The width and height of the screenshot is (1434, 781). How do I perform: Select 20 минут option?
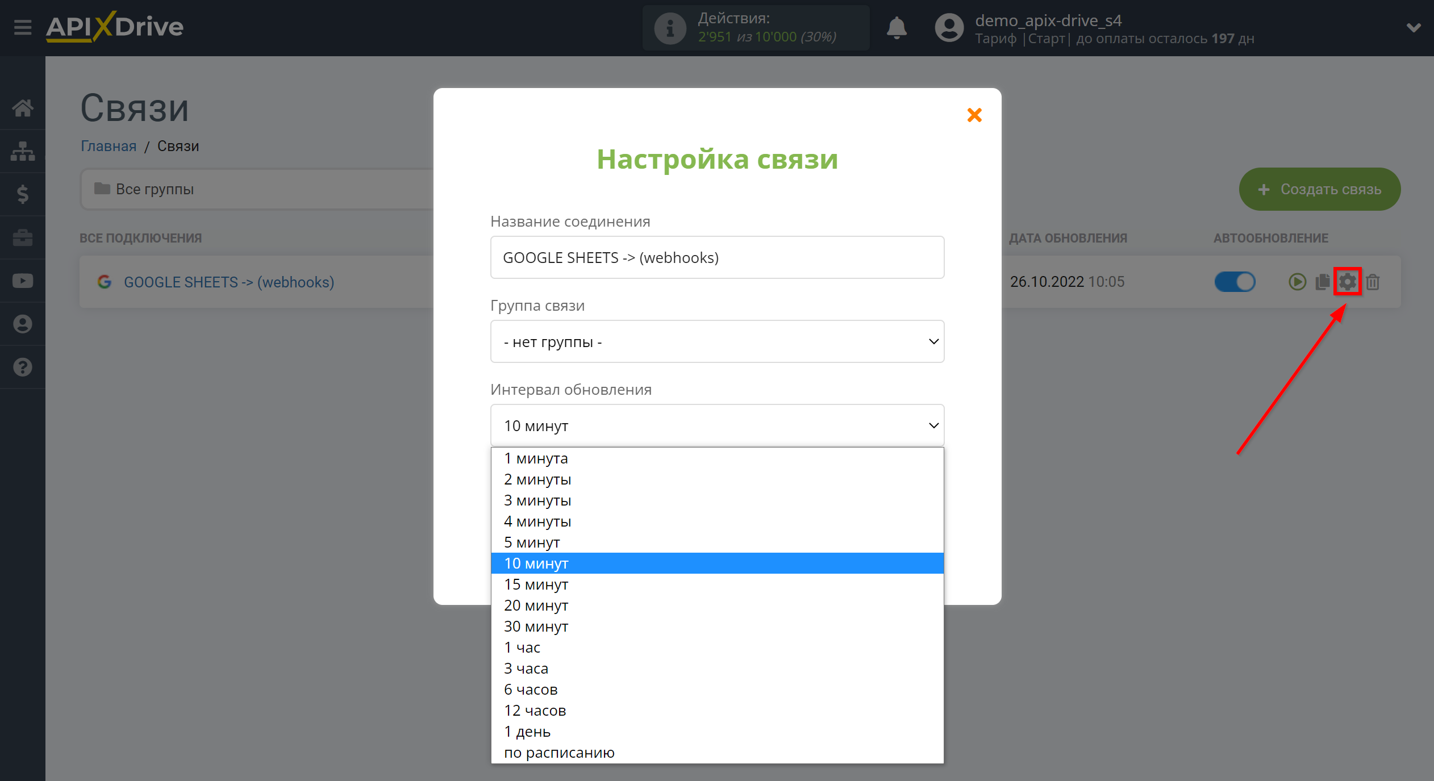click(717, 605)
